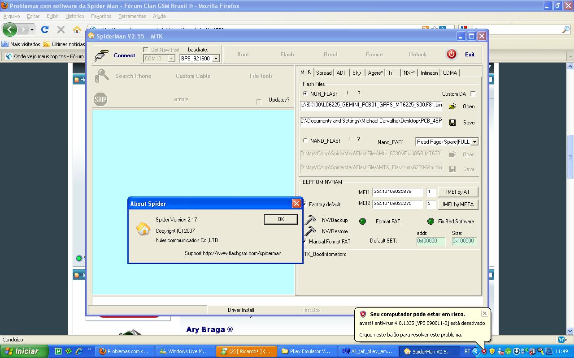Click the Firefox stop loading X icon
The height and width of the screenshot is (358, 574).
coord(61,30)
